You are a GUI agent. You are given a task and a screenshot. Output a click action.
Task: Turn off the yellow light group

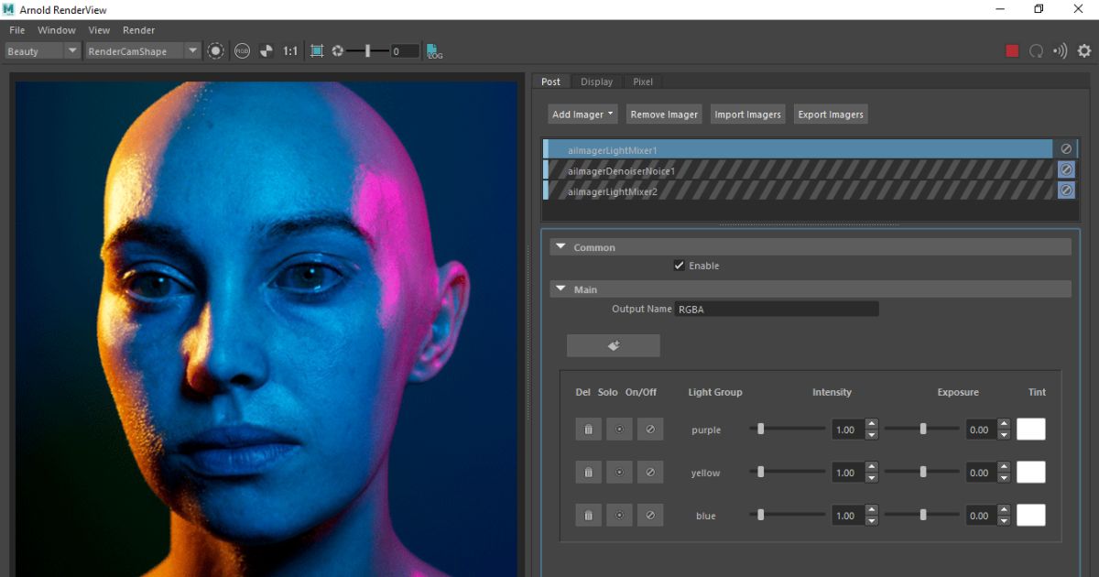[650, 473]
